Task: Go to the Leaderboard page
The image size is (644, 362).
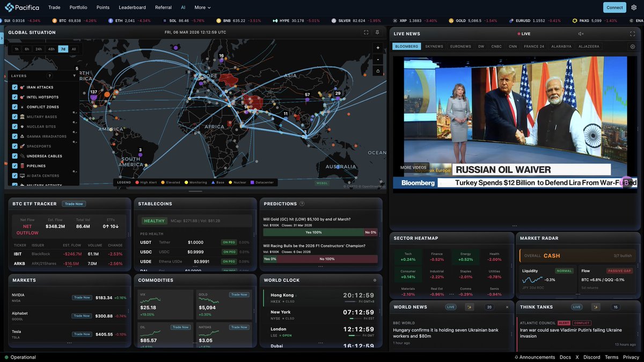Action: (132, 8)
